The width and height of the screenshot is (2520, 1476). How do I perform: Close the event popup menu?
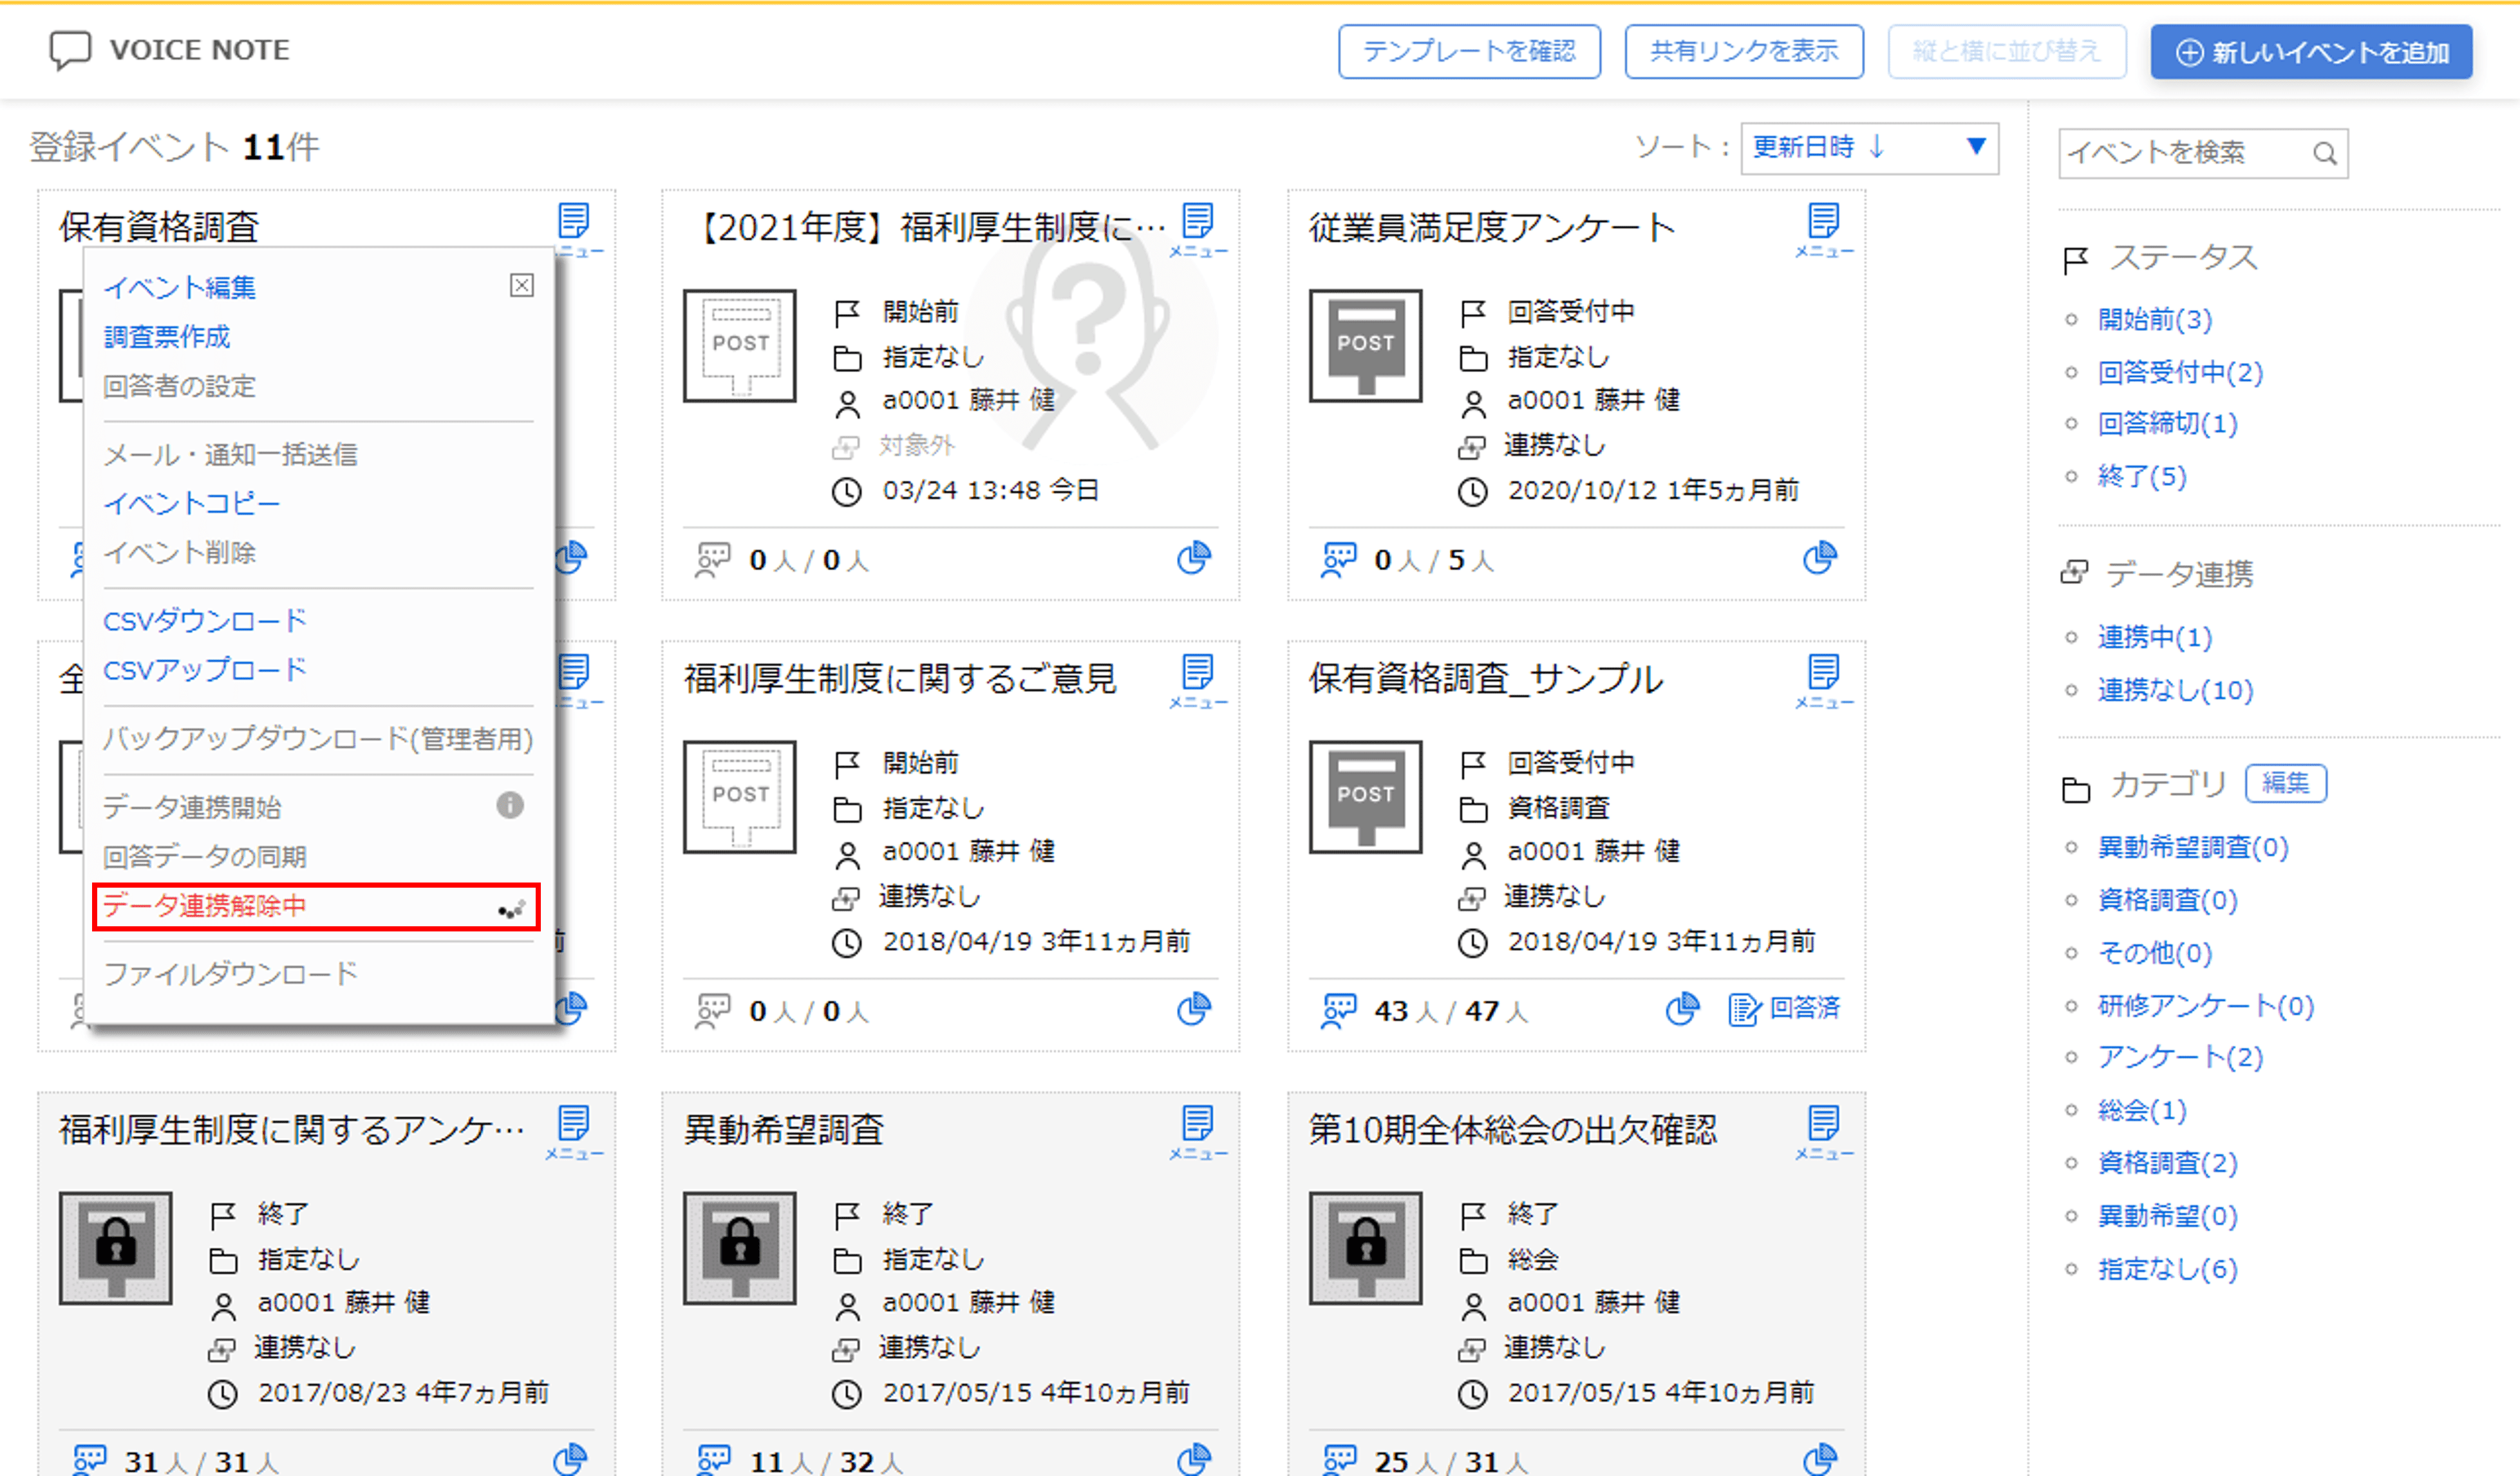[522, 286]
